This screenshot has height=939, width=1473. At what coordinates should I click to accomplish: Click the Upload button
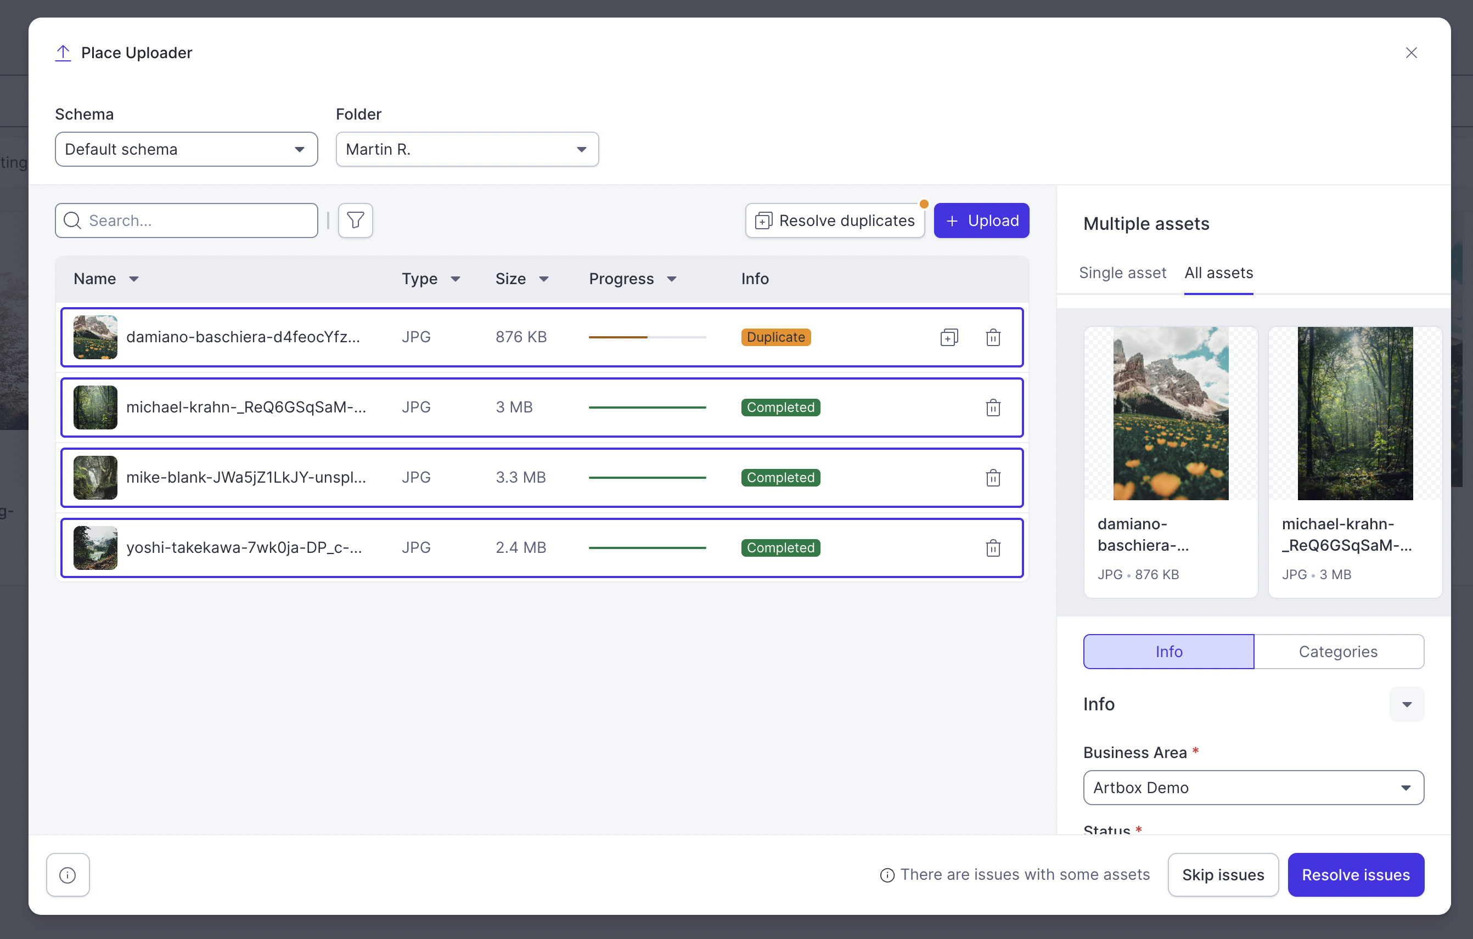(x=981, y=220)
